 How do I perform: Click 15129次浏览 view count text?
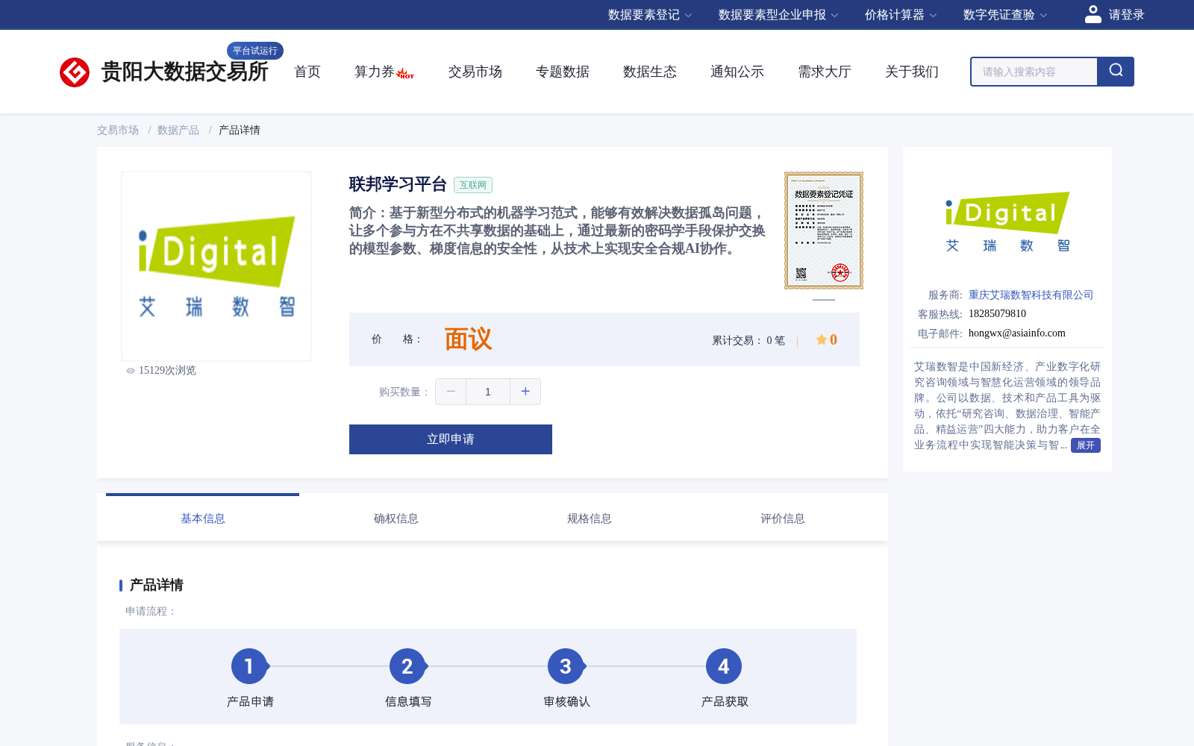(167, 371)
